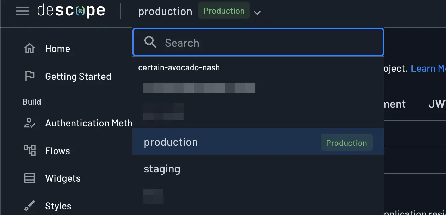Click the magnifying glass search icon
The image size is (446, 215).
[150, 42]
